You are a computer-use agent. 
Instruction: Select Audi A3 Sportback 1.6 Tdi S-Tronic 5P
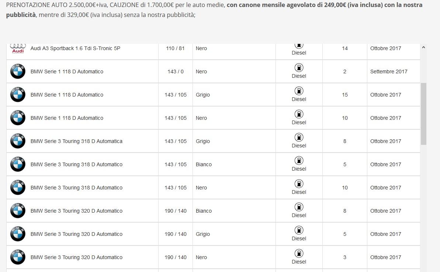[75, 48]
